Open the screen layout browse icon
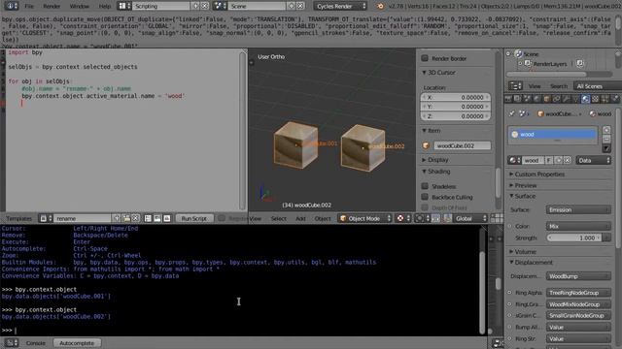 (124, 6)
